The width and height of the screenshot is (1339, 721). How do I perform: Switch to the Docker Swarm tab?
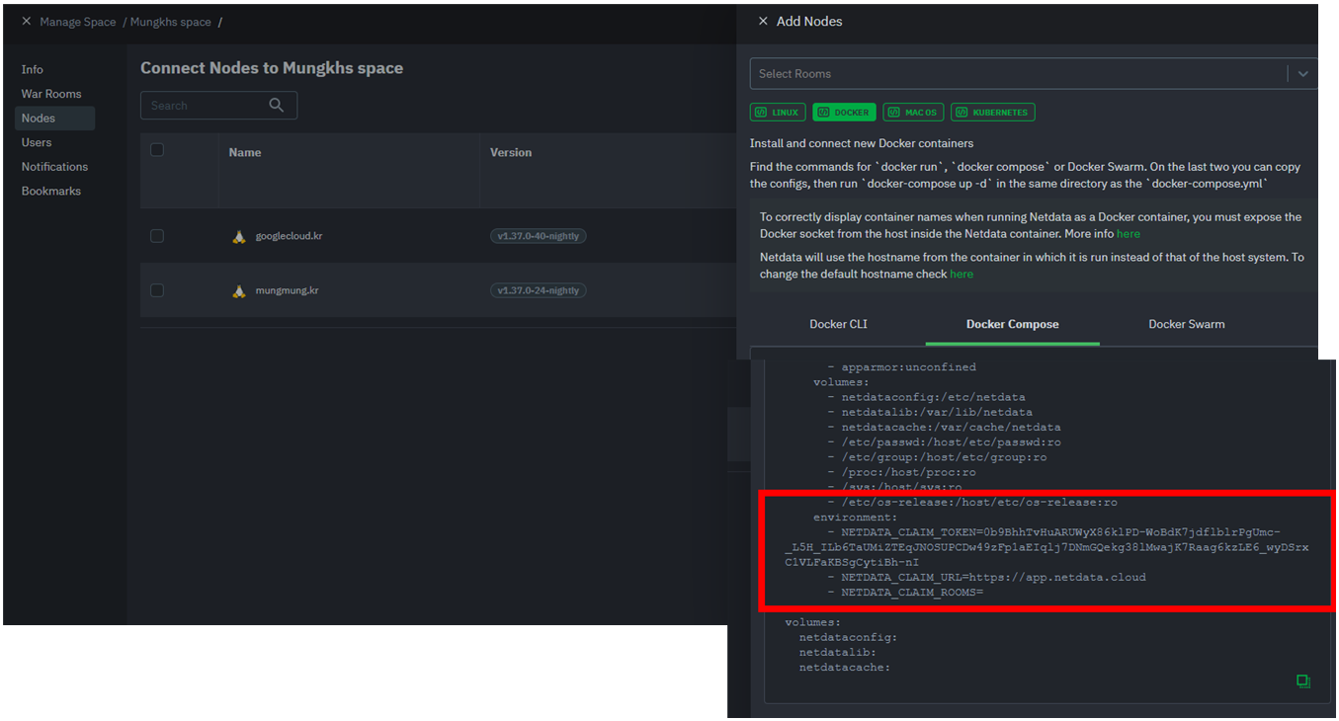pyautogui.click(x=1186, y=324)
